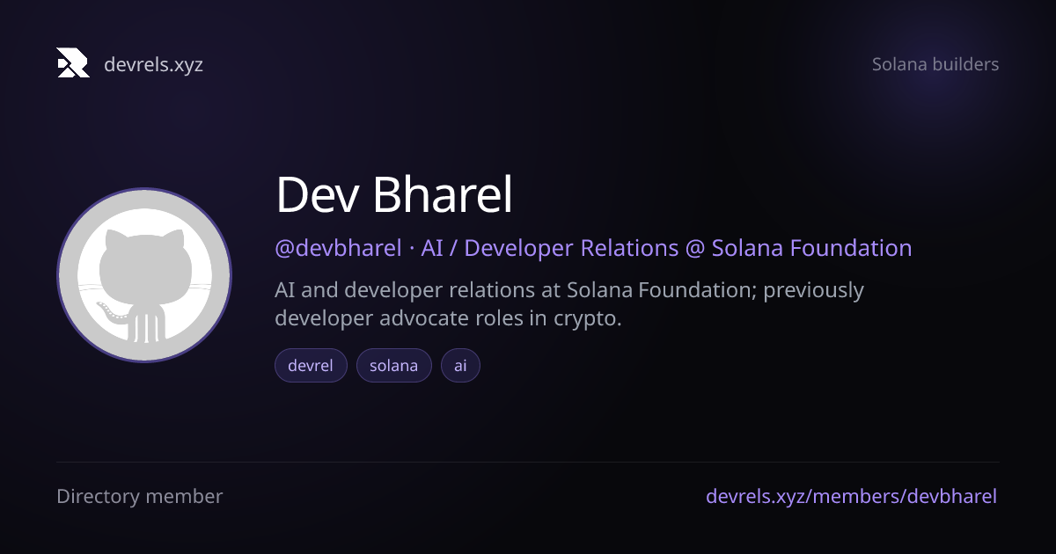Click the Dev Bharel name heading
Viewport: 1056px width, 554px height.
point(394,195)
